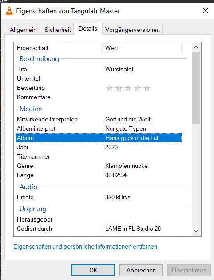Click the value Gott und die Welt
The width and height of the screenshot is (214, 280).
point(128,119)
